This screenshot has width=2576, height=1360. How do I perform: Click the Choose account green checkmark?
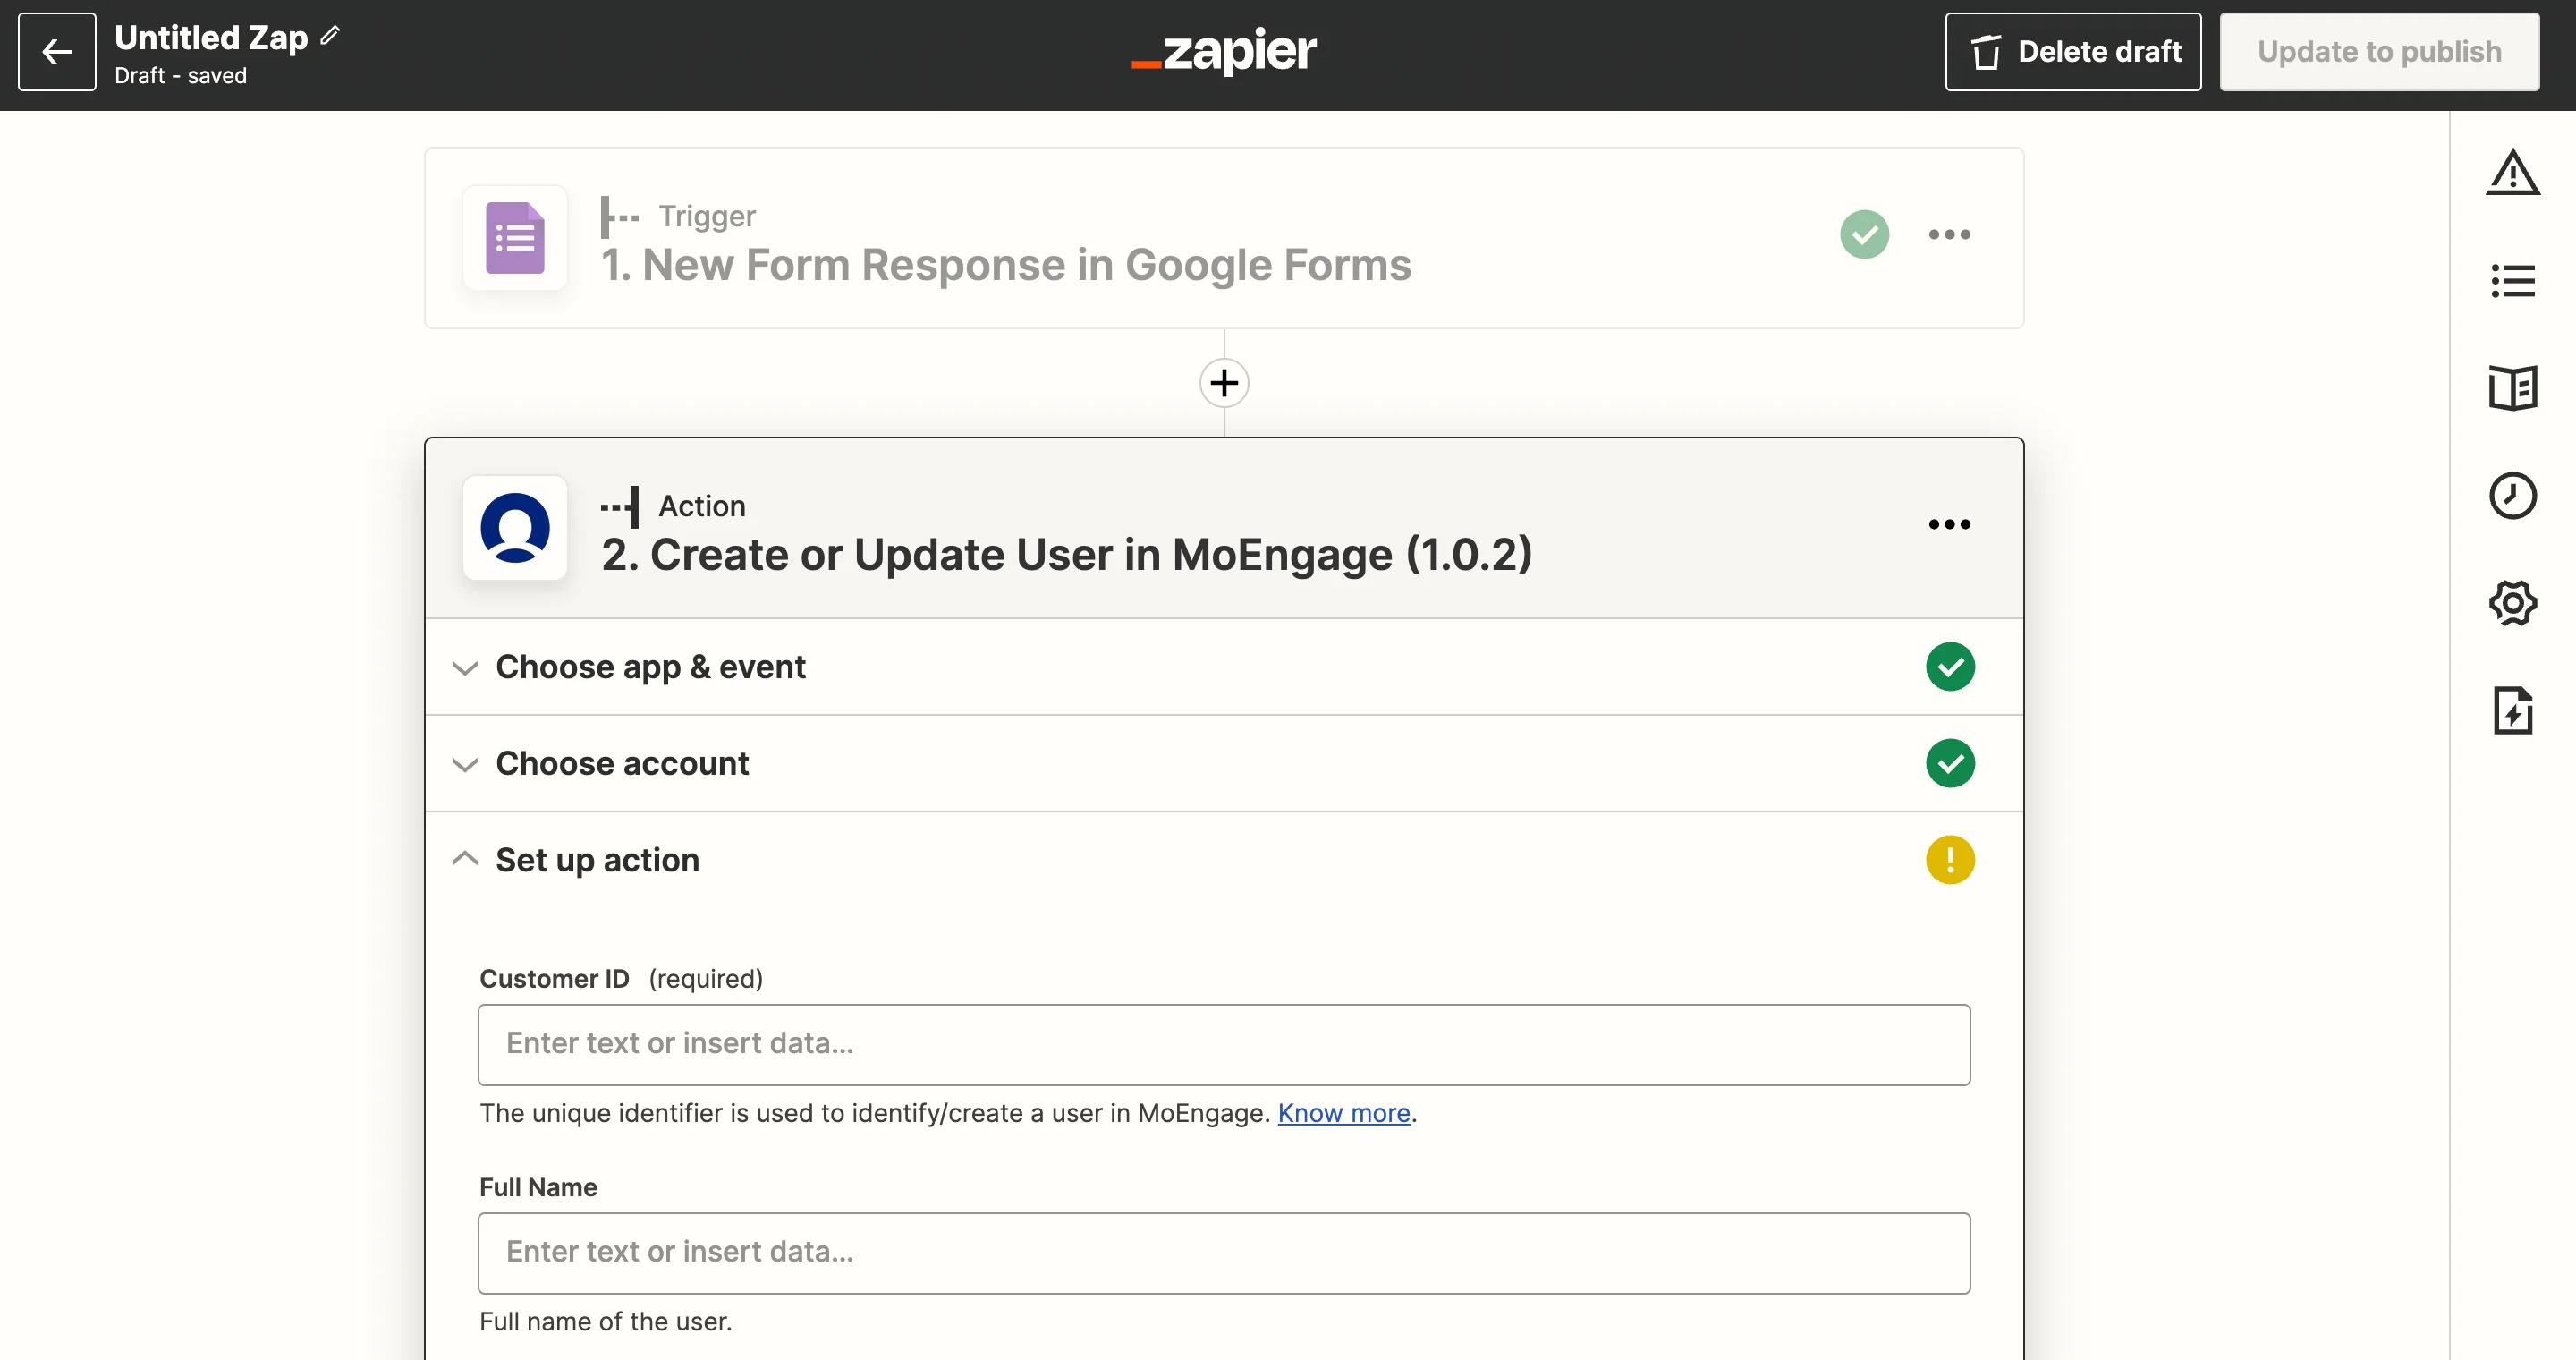pos(1950,764)
